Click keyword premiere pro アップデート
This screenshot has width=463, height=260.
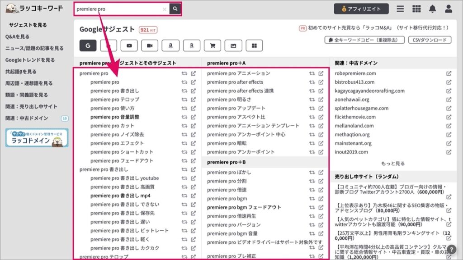pyautogui.click(x=236, y=108)
